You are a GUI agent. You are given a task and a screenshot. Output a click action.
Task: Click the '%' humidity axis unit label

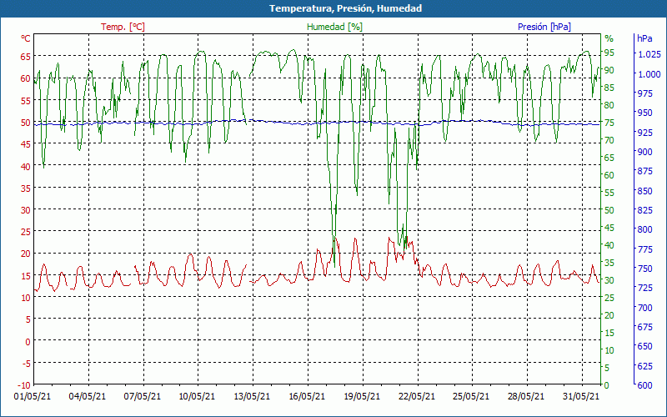click(x=609, y=38)
